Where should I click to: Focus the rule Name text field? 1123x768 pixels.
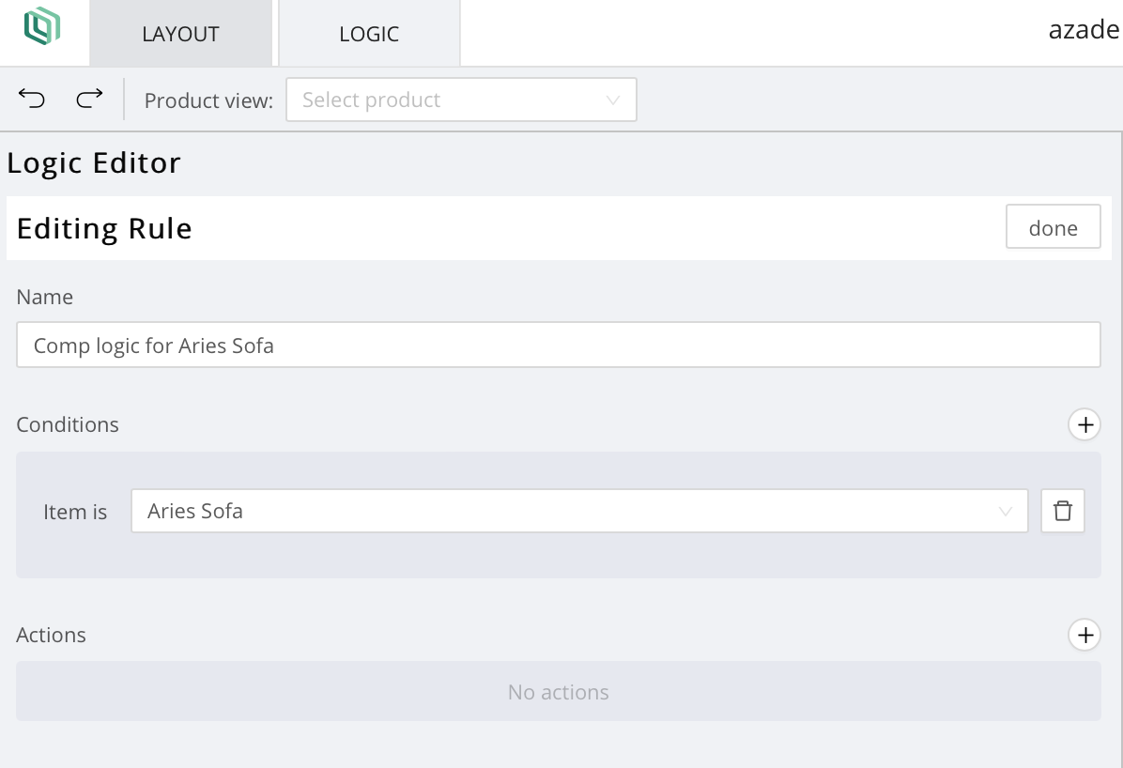point(558,346)
